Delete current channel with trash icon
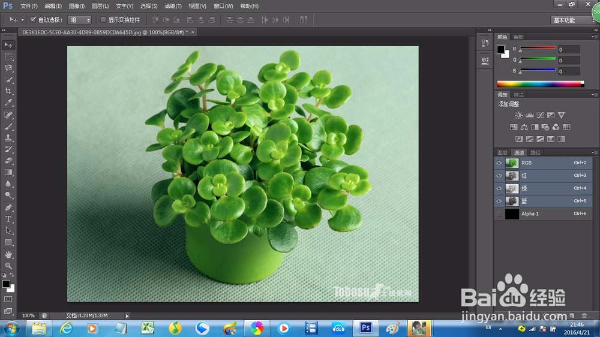This screenshot has width=600, height=337. tap(584, 315)
